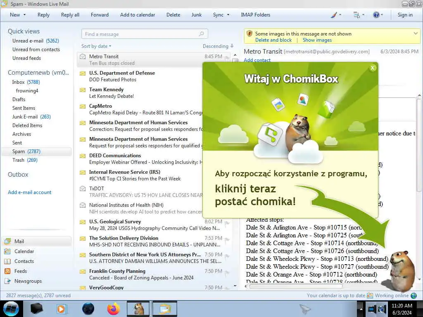The image size is (423, 317).
Task: Delete the selected message
Action: 173,15
